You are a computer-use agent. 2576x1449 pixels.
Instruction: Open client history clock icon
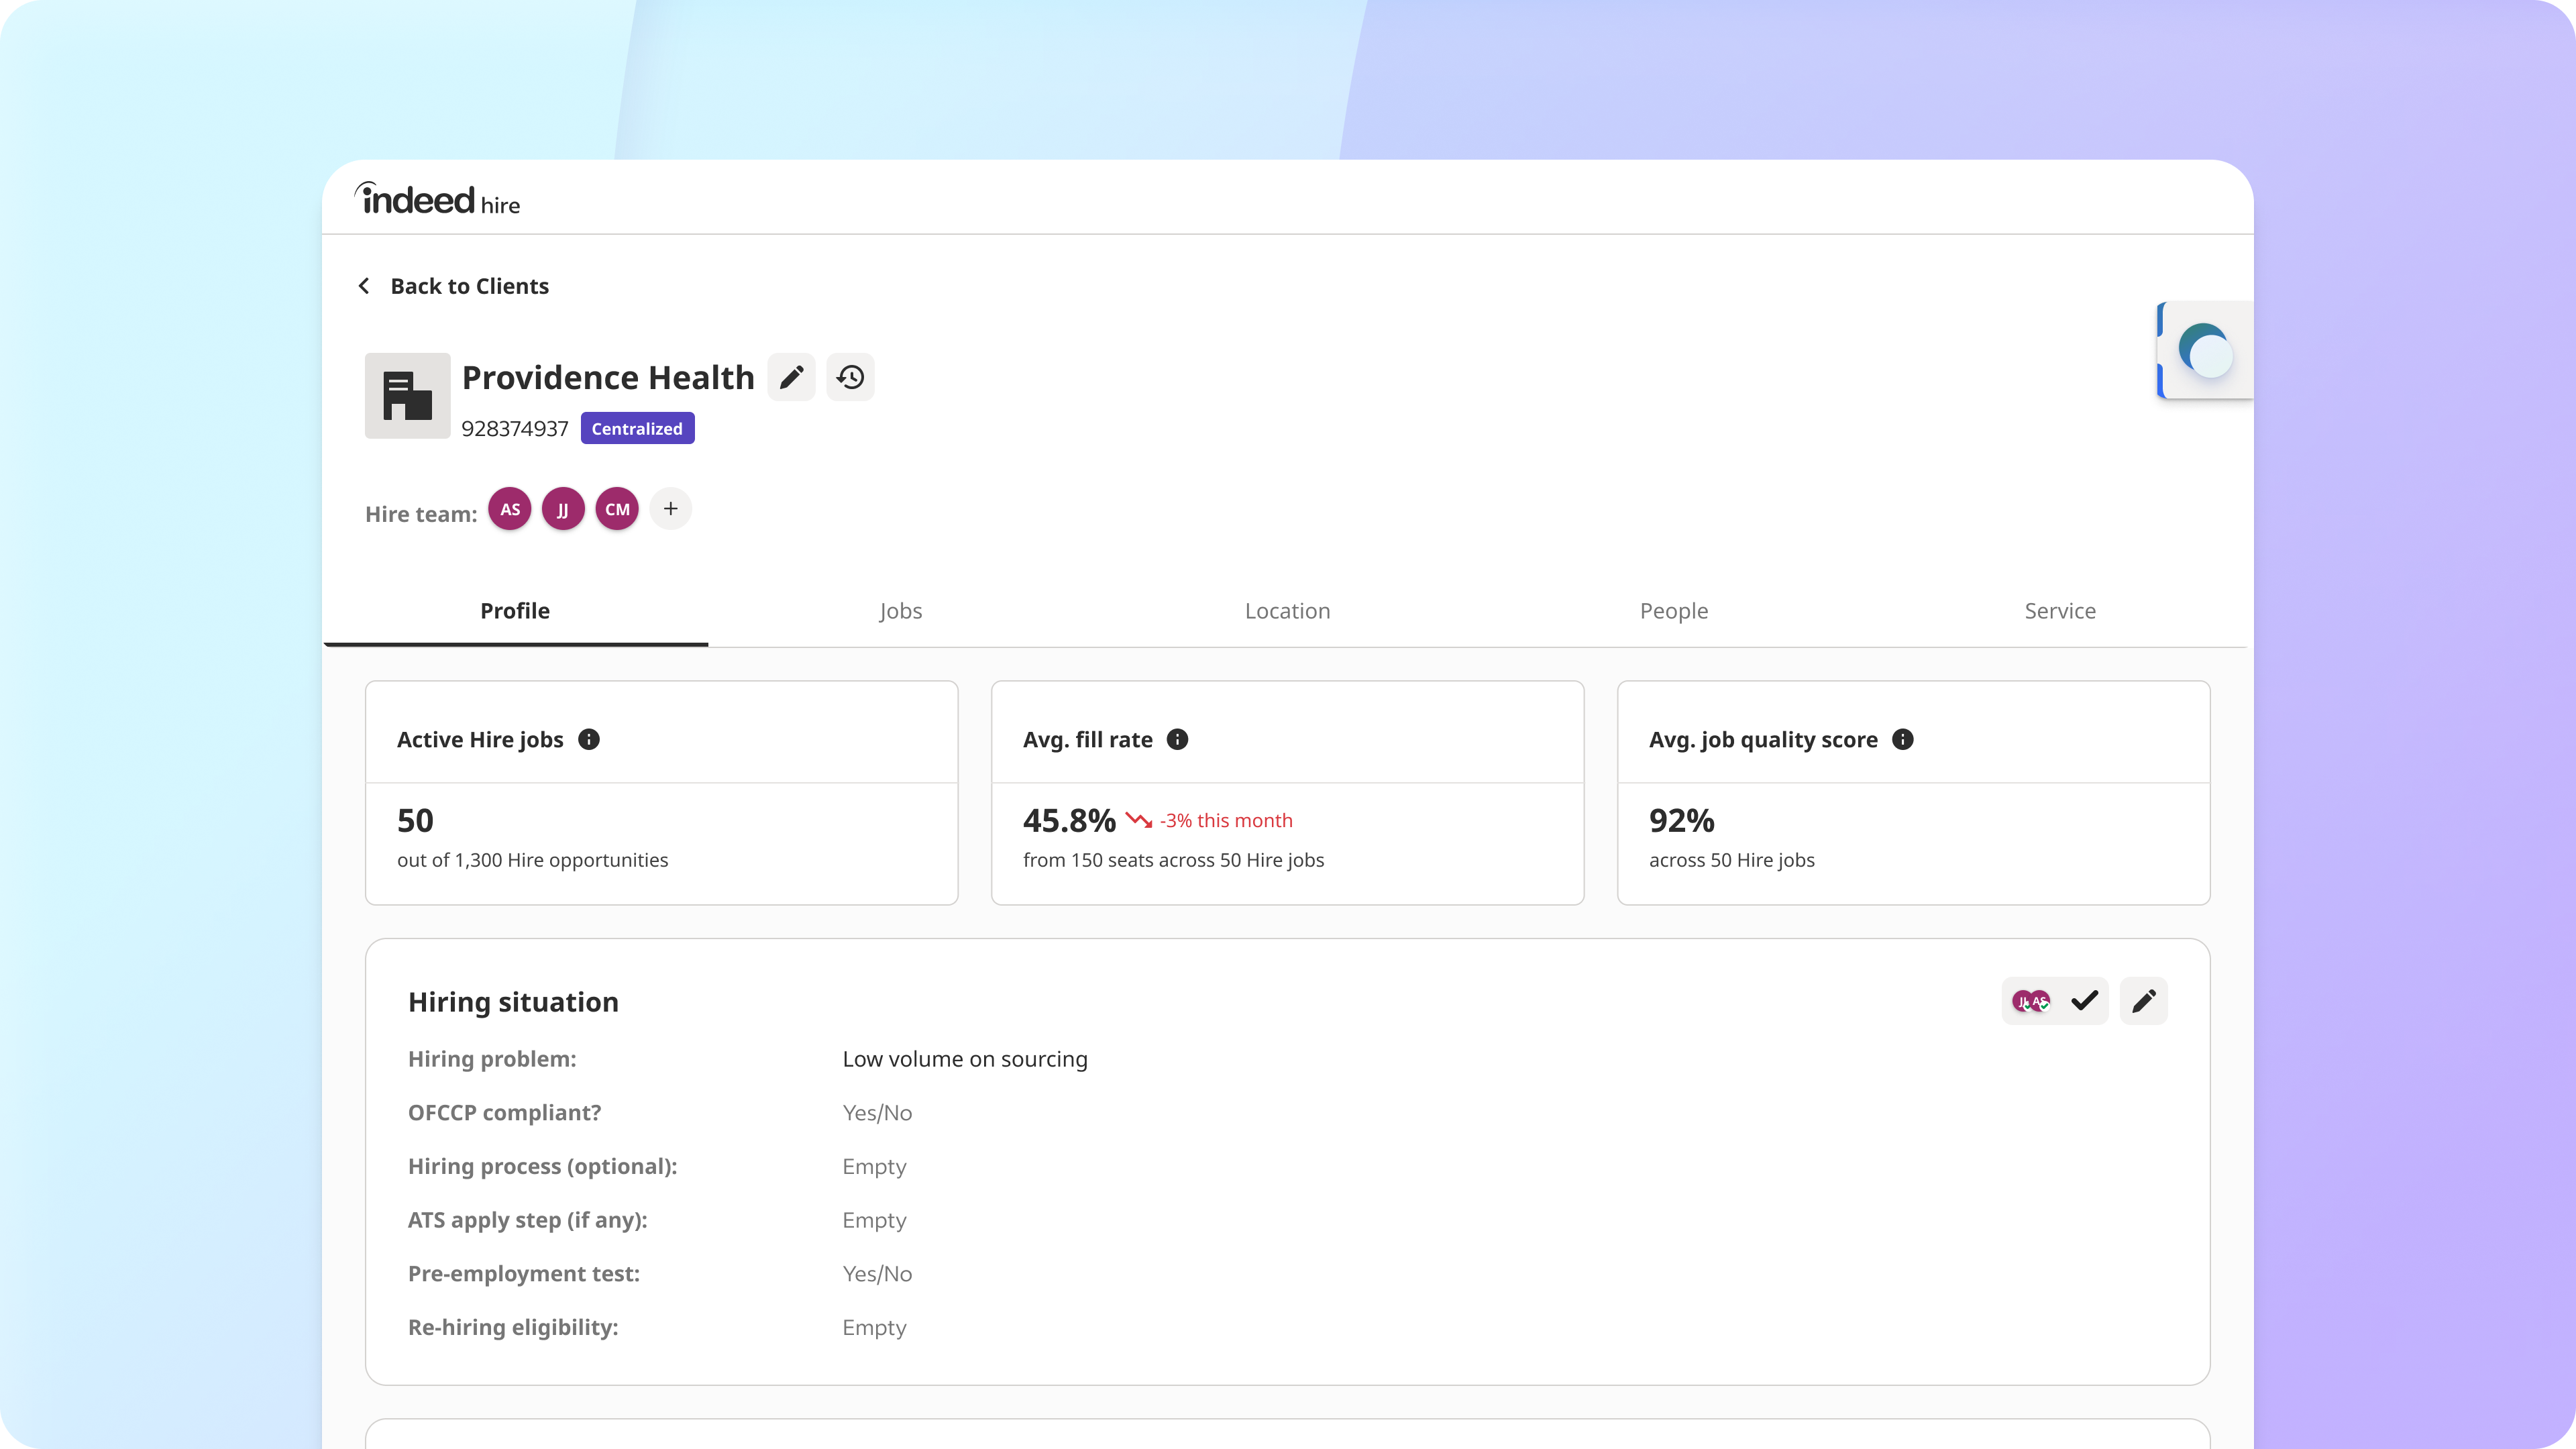(x=850, y=377)
